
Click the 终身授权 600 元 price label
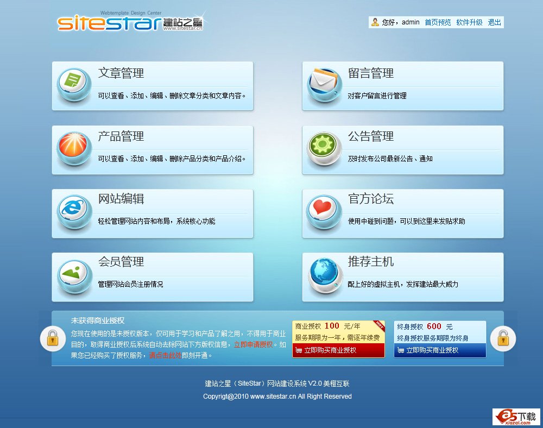point(425,326)
